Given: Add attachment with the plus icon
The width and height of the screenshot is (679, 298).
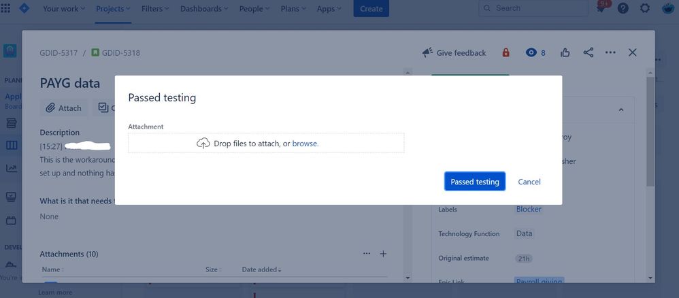Looking at the screenshot, I should pyautogui.click(x=383, y=254).
